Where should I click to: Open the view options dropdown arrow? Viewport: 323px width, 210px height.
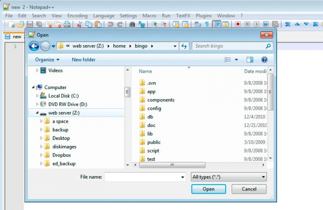click(x=236, y=60)
